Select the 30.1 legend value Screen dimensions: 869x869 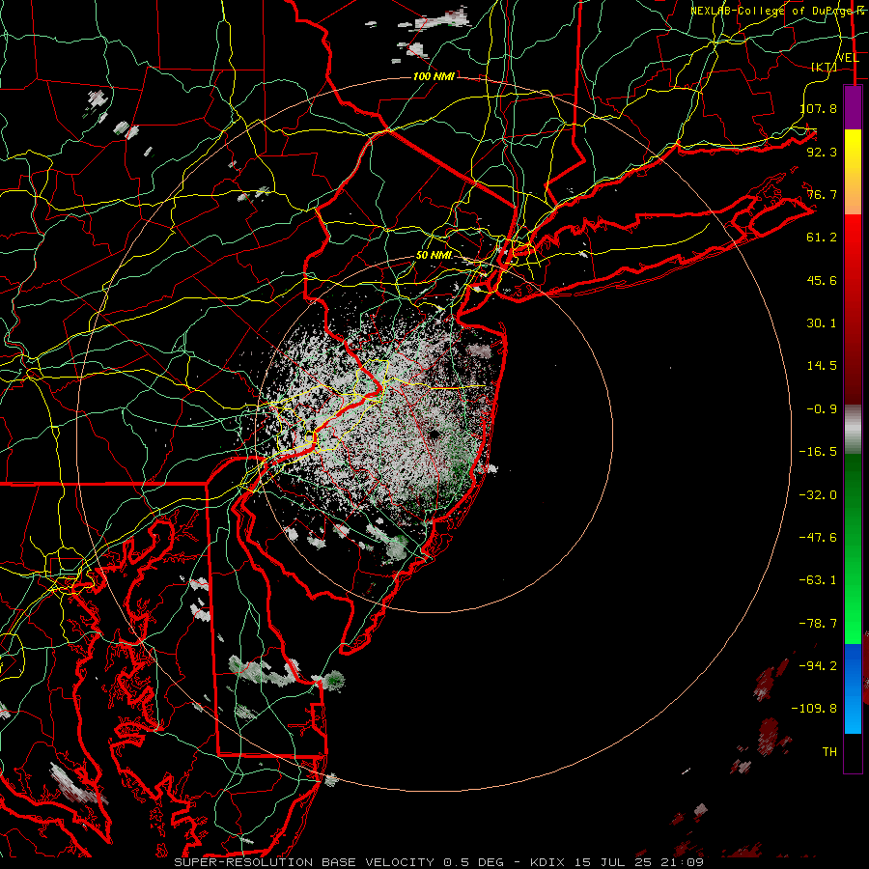click(x=822, y=323)
